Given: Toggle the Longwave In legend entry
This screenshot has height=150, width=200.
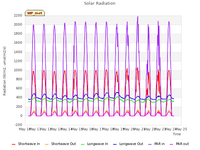Looking at the screenshot, I should (x=94, y=144).
